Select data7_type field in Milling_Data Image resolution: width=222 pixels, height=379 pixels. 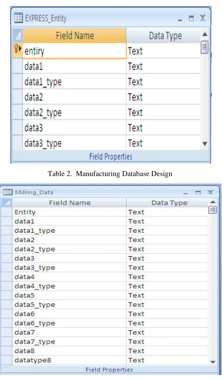point(69,342)
